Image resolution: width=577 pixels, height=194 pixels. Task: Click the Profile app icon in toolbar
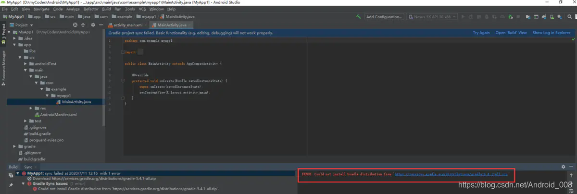502,17
